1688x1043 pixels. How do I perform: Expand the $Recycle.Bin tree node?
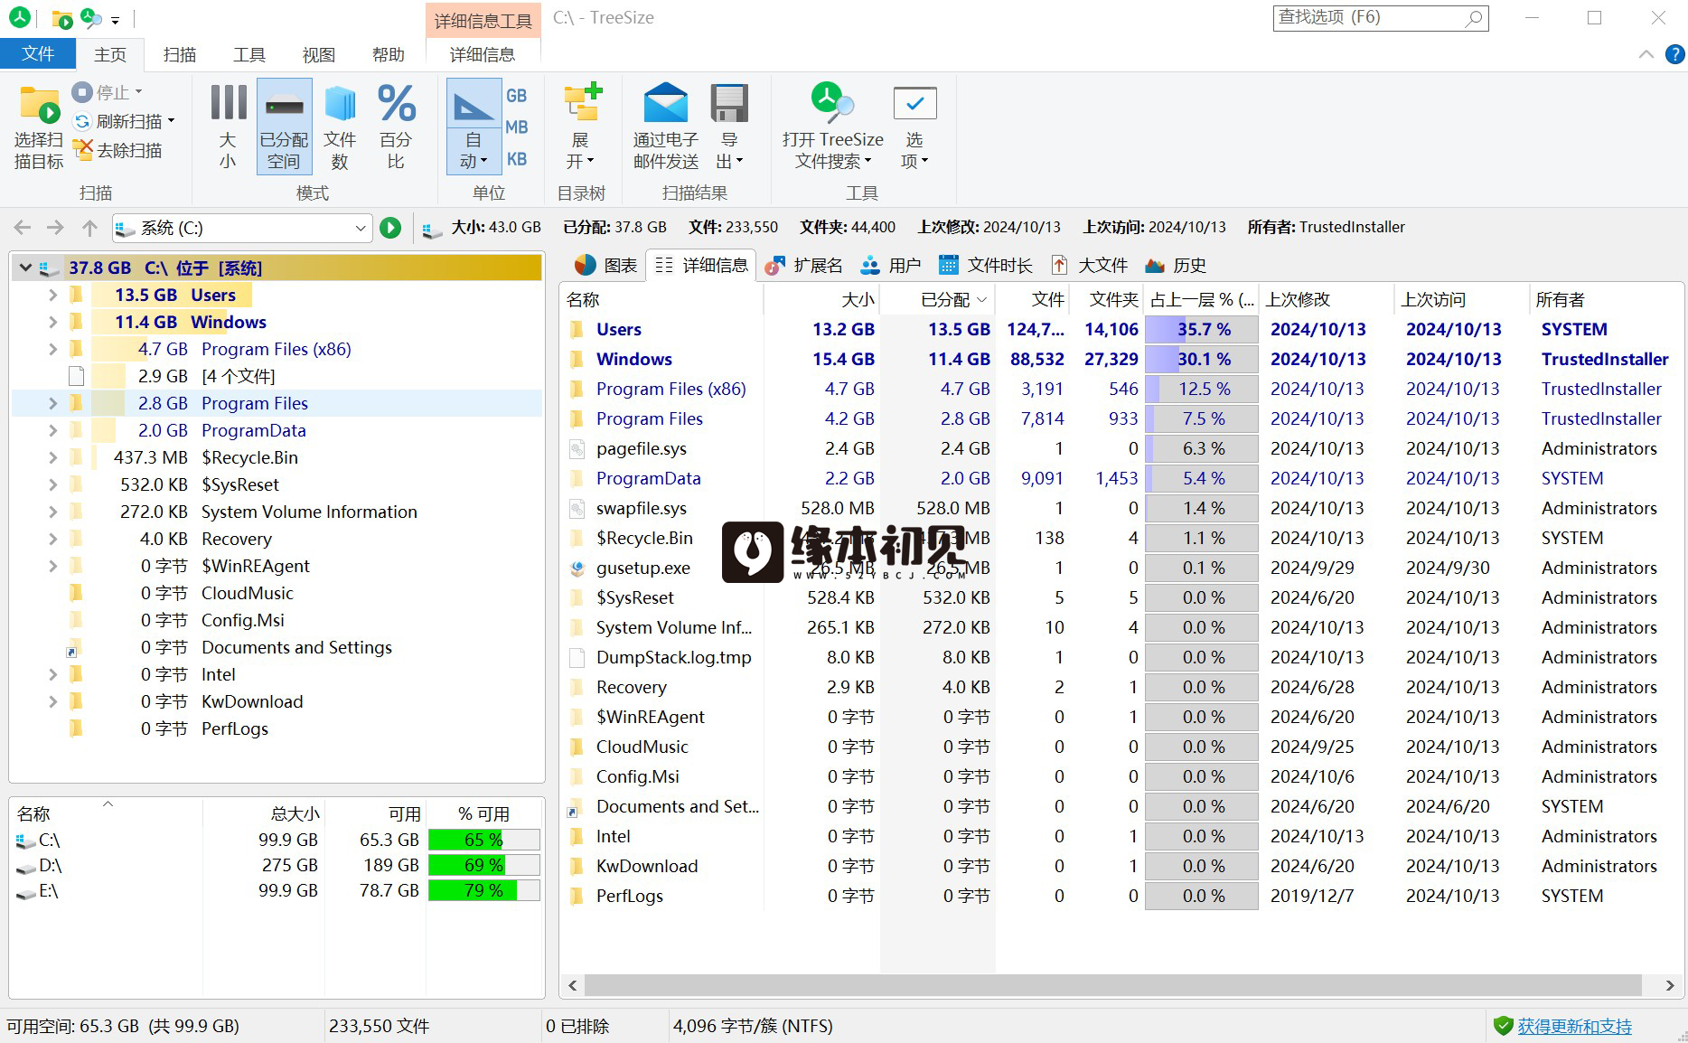(52, 457)
